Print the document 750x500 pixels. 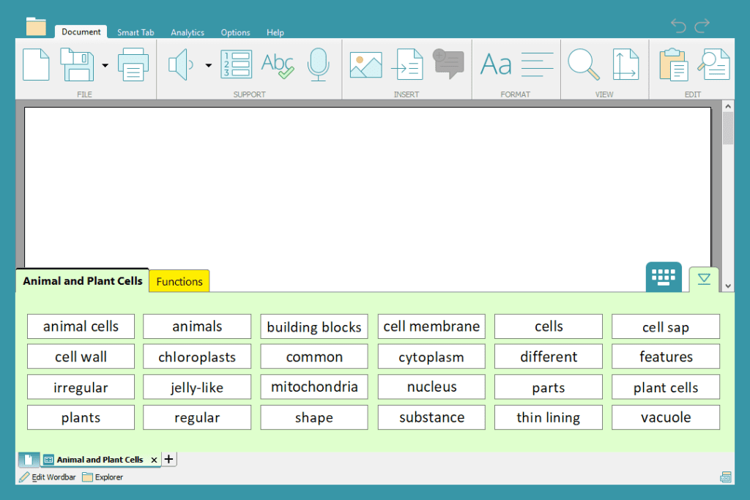point(133,64)
